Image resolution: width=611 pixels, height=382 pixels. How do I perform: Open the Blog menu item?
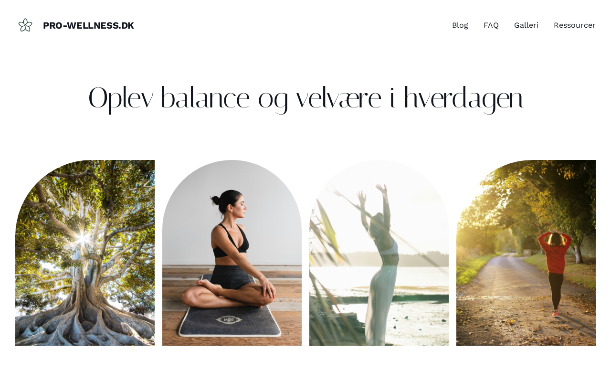[460, 25]
